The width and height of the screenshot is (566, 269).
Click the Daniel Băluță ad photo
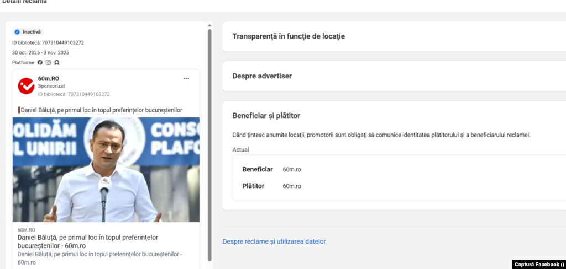pyautogui.click(x=106, y=170)
